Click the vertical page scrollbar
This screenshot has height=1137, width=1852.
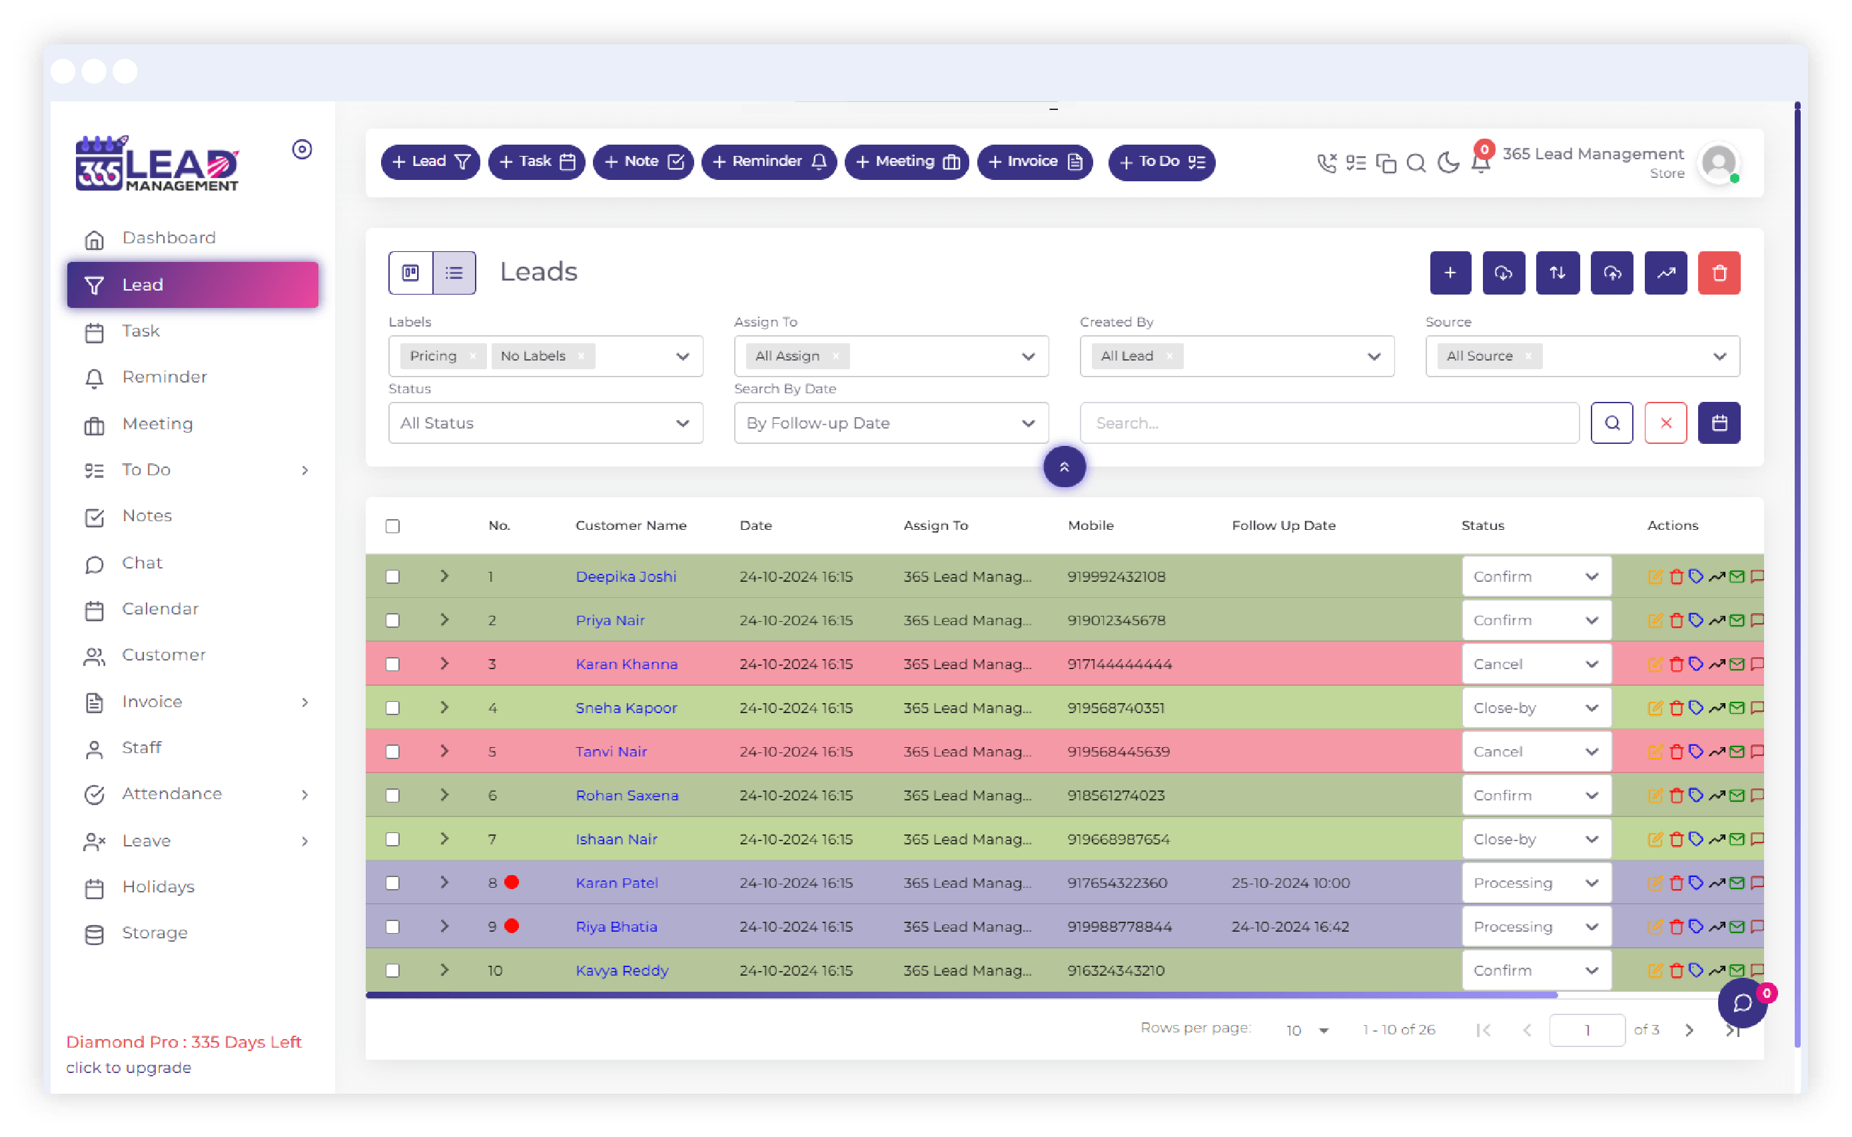[1797, 575]
